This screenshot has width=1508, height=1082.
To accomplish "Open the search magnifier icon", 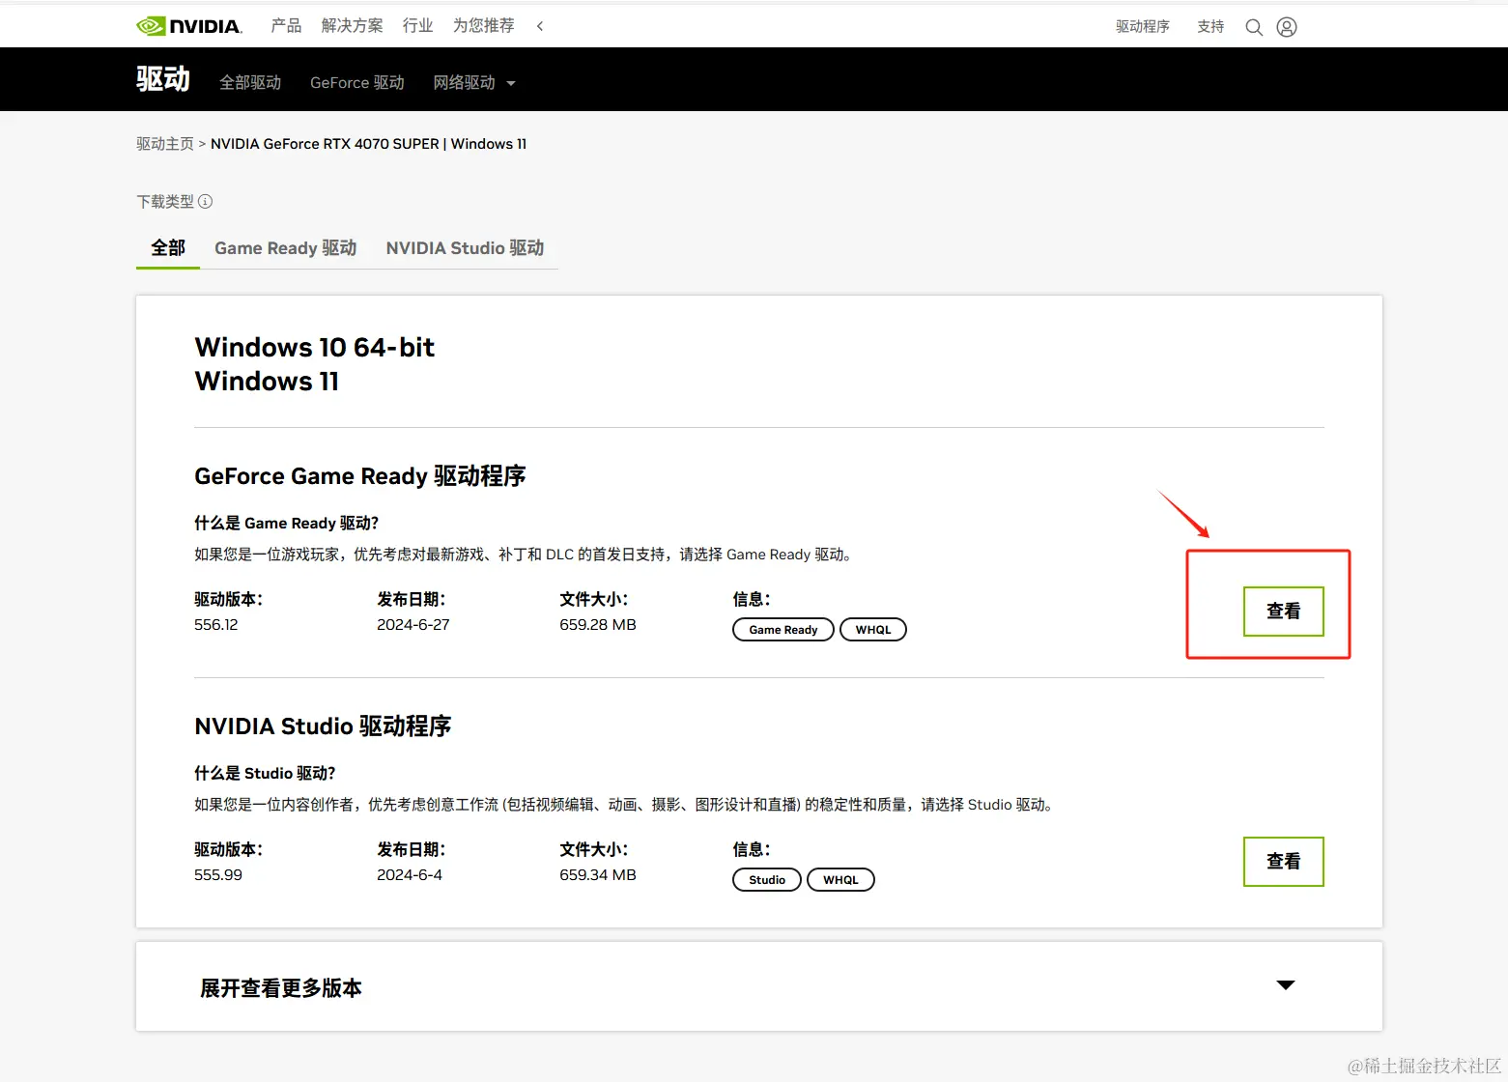I will 1254,27.
